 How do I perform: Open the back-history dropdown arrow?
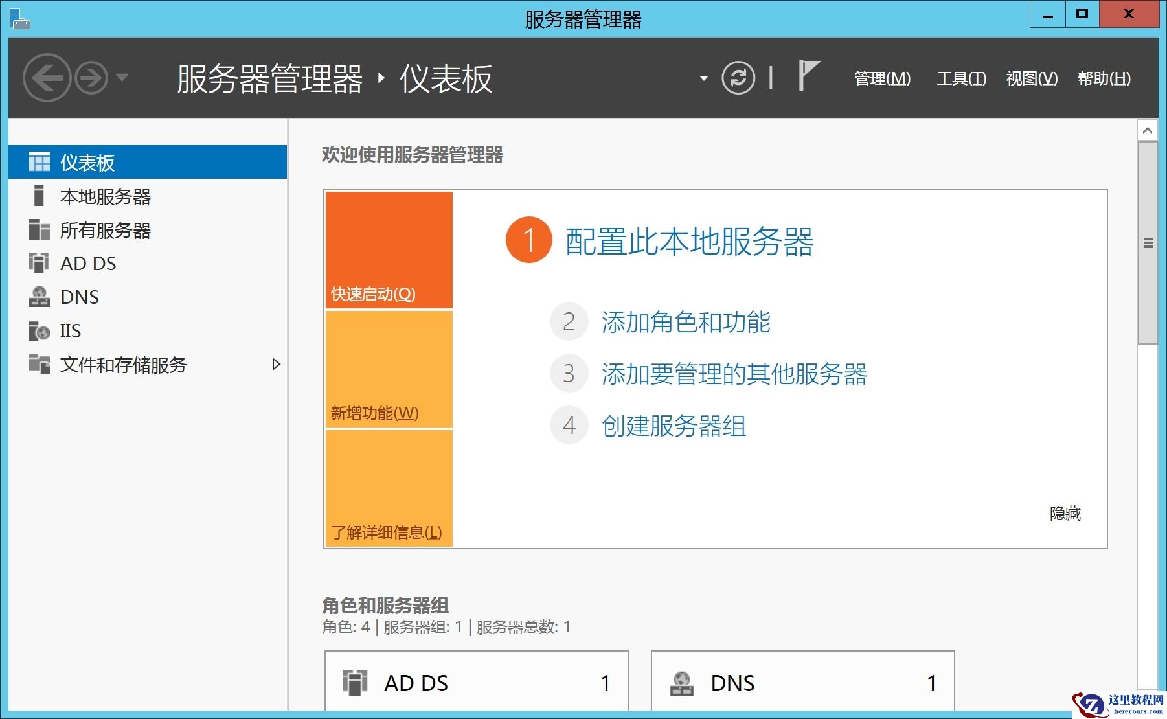tap(123, 78)
